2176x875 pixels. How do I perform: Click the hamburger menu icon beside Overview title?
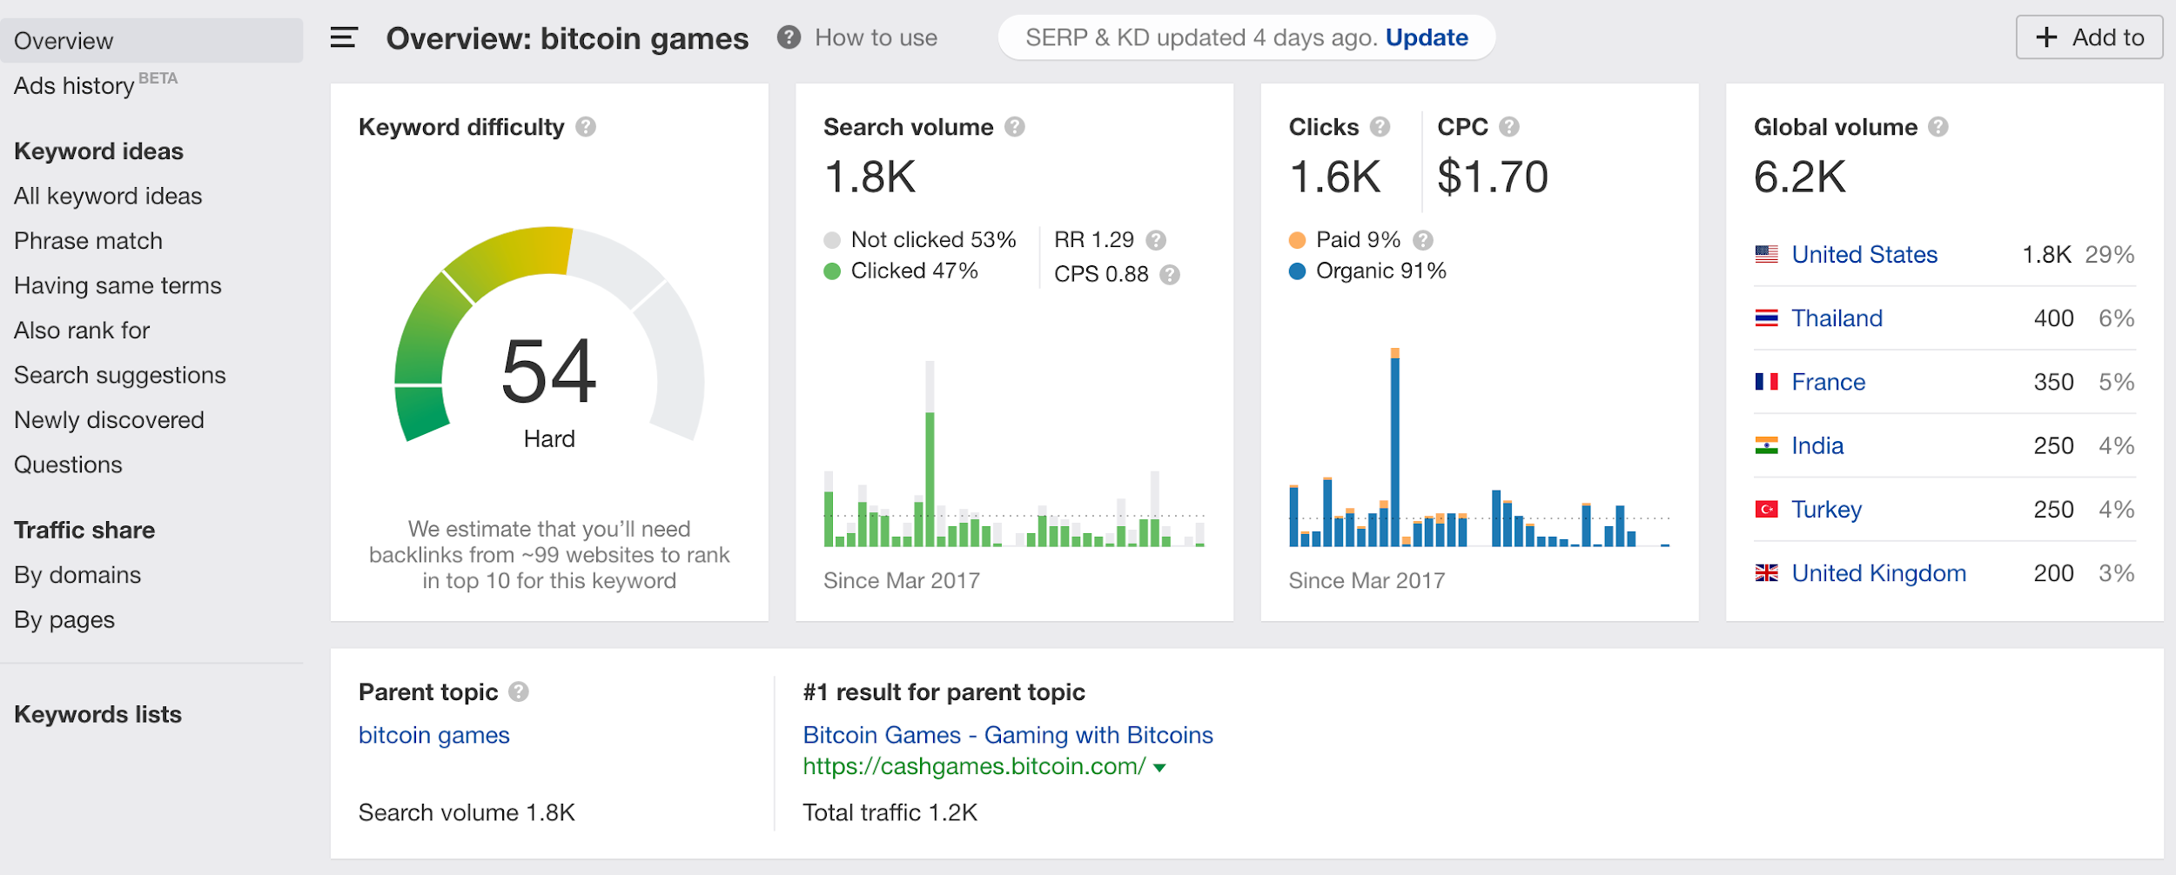point(344,37)
